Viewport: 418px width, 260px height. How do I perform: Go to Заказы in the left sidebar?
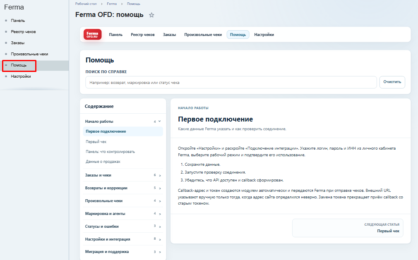coord(18,43)
